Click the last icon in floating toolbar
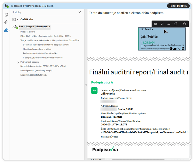This screenshot has width=194, height=163. pyautogui.click(x=185, y=24)
